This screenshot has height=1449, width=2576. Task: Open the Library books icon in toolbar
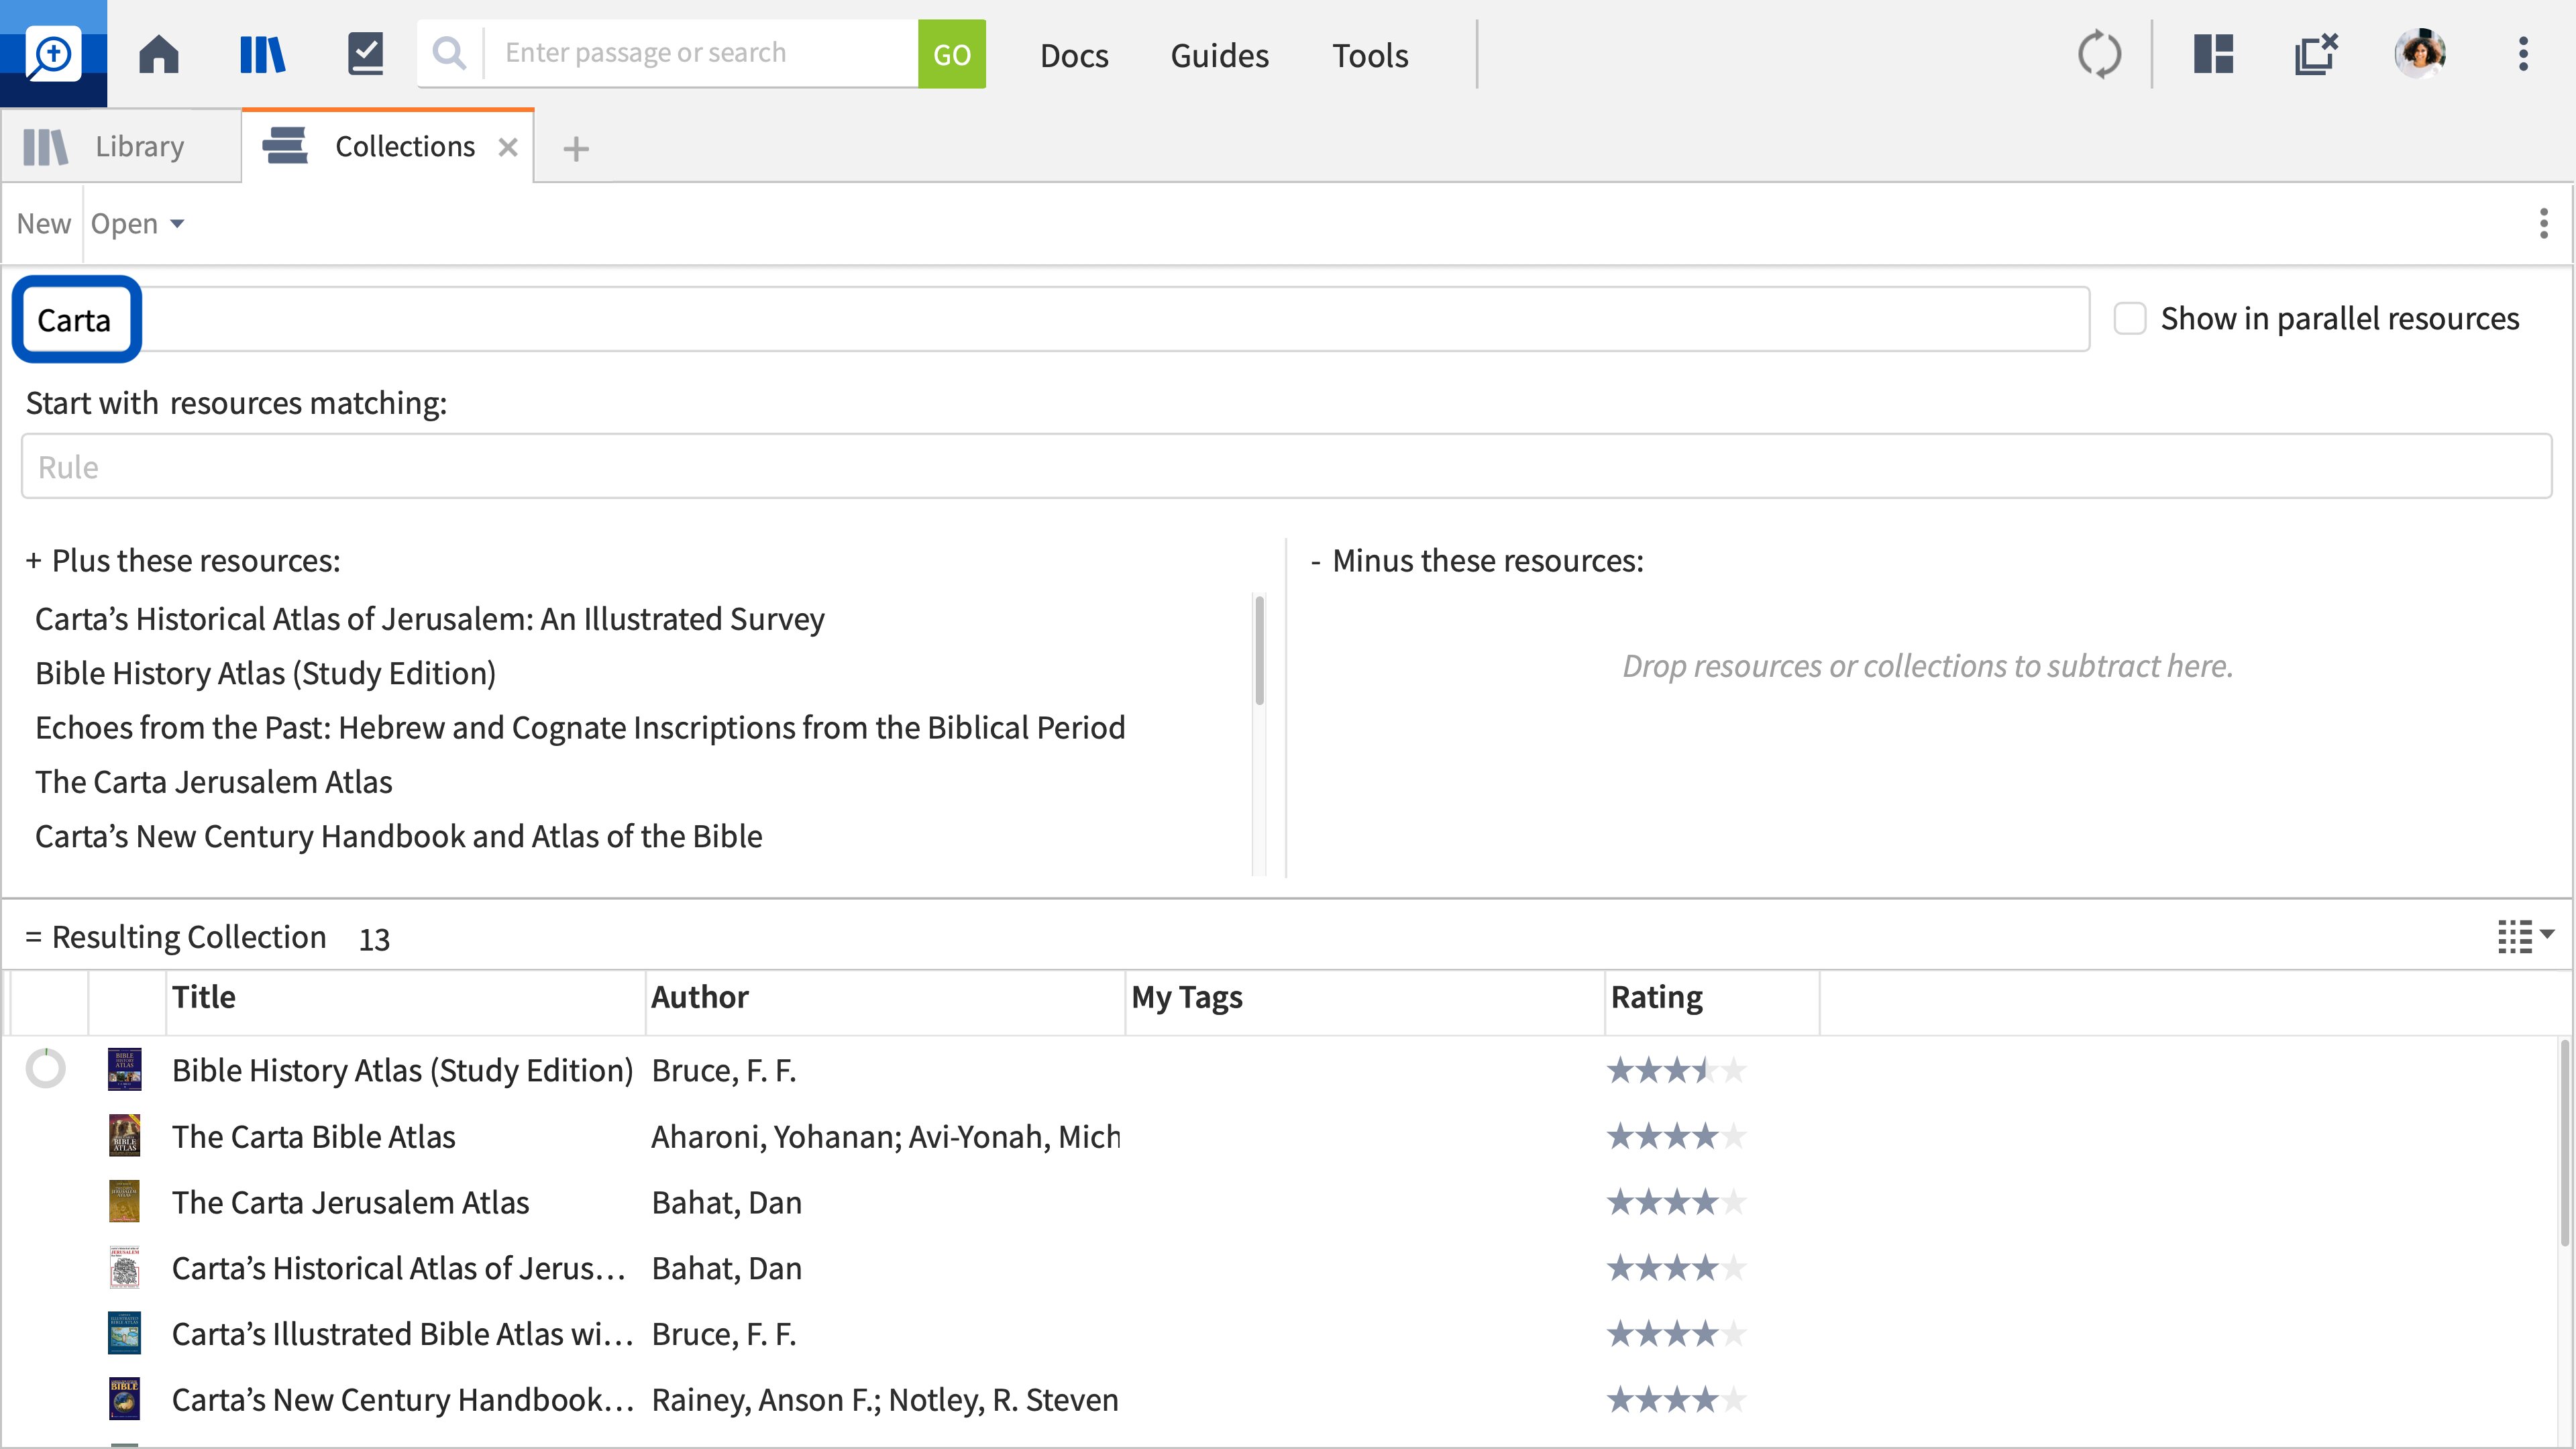click(x=263, y=54)
